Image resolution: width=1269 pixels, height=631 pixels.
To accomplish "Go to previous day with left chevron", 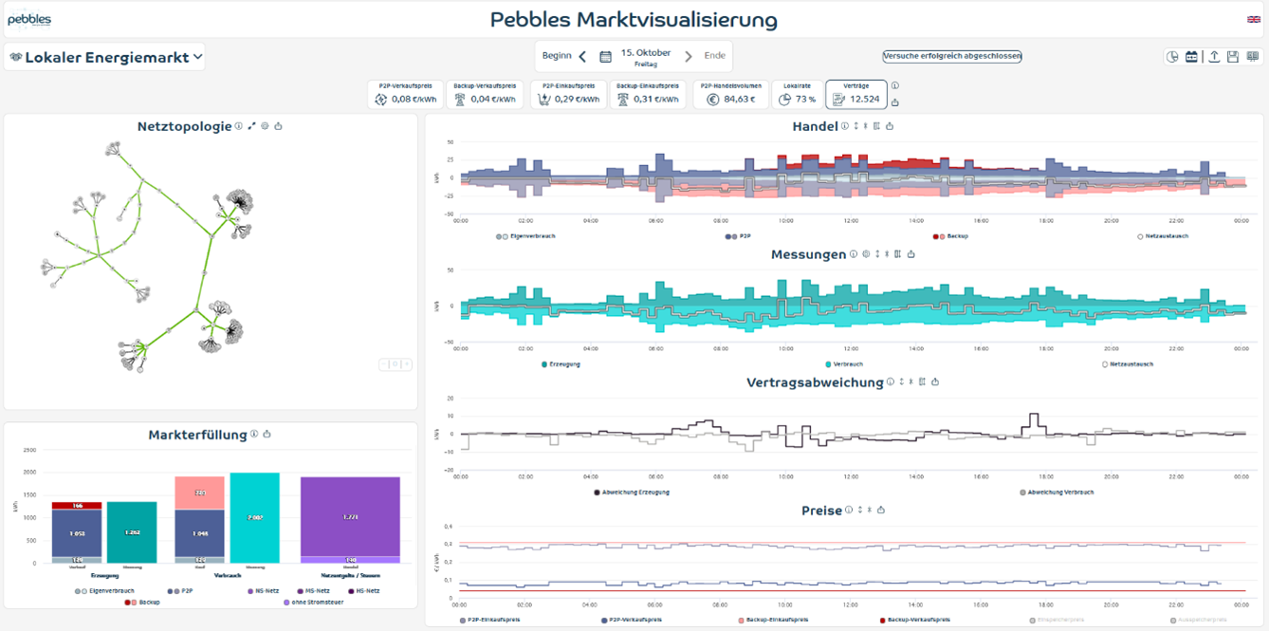I will click(x=582, y=57).
